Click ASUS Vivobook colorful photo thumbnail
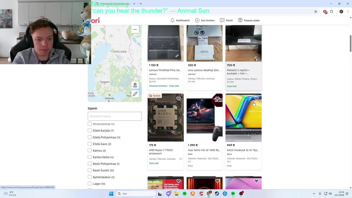352x198 pixels. pos(243,118)
